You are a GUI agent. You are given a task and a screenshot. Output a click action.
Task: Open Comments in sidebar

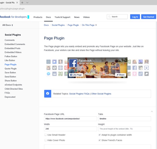(10, 40)
